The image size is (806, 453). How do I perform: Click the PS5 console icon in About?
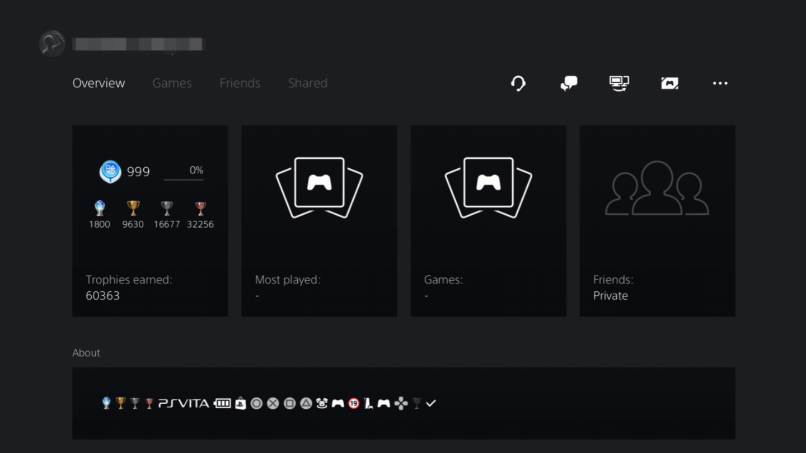tap(368, 403)
